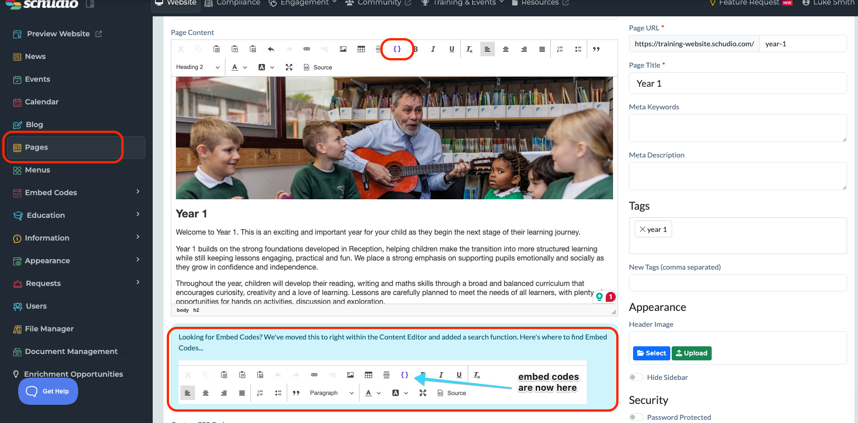Open the text color dropdown

[x=239, y=67]
